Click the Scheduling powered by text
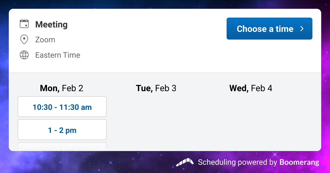Image resolution: width=330 pixels, height=173 pixels. coord(237,162)
